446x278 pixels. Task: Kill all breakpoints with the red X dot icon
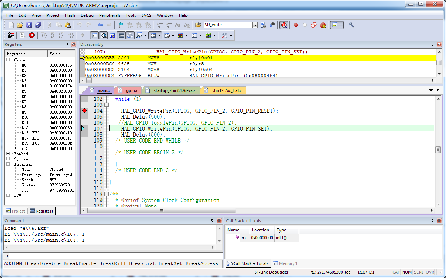tap(323, 25)
